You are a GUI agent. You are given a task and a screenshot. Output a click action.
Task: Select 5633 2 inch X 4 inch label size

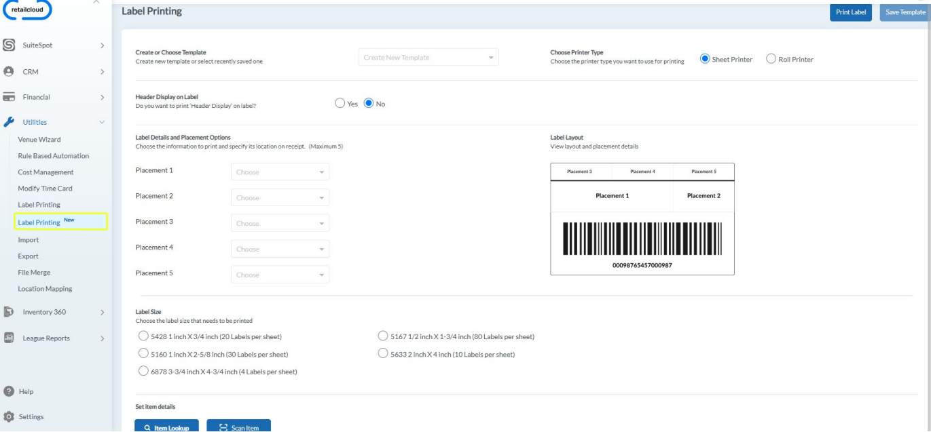[x=383, y=354]
